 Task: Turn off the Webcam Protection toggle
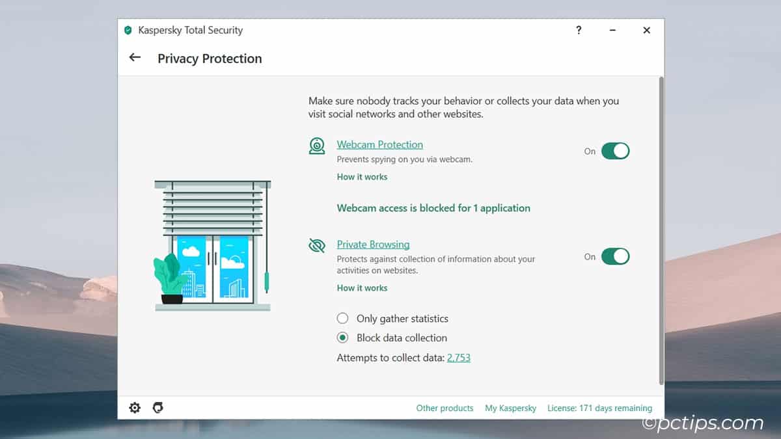(616, 151)
